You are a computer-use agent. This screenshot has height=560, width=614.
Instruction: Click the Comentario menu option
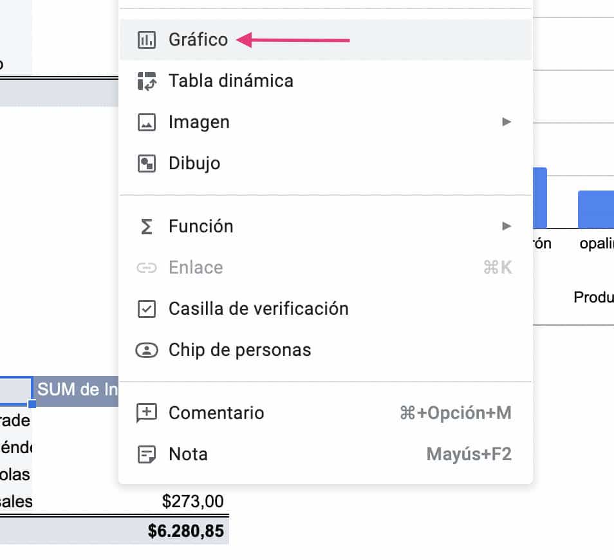[x=215, y=413]
